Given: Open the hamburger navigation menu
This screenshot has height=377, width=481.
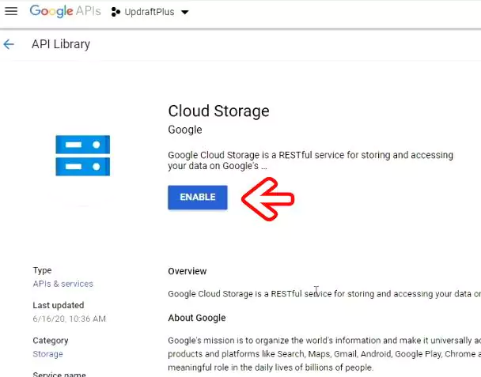Looking at the screenshot, I should pyautogui.click(x=11, y=12).
